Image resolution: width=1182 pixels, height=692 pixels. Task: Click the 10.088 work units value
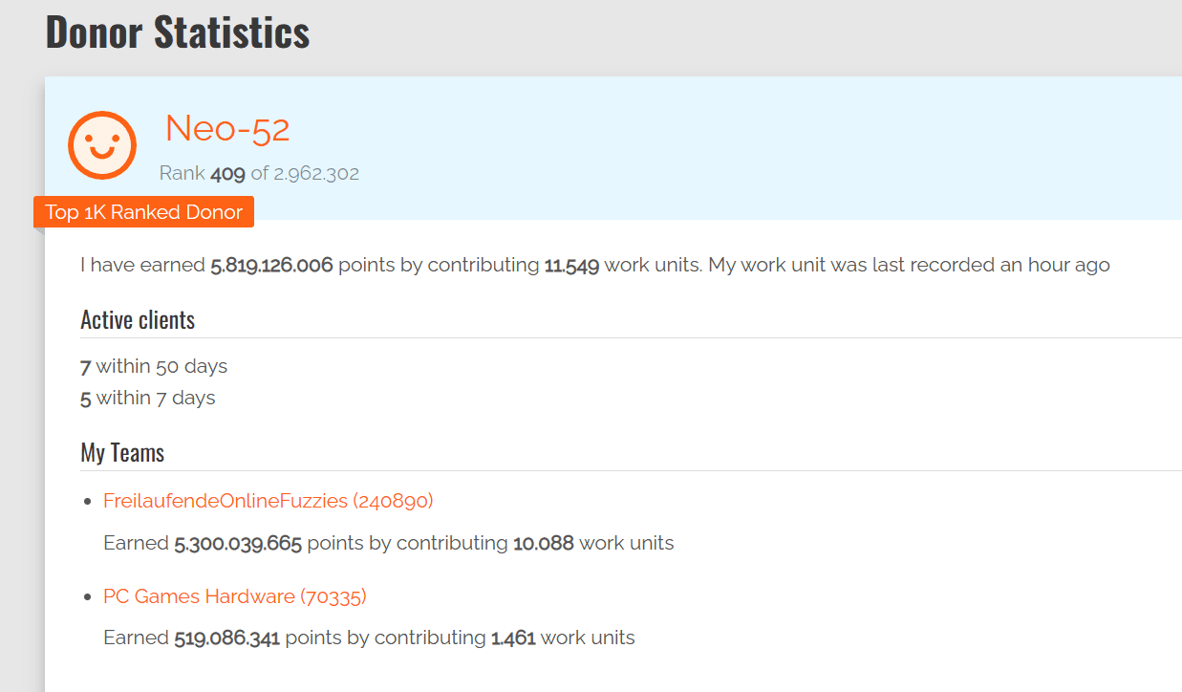[543, 543]
